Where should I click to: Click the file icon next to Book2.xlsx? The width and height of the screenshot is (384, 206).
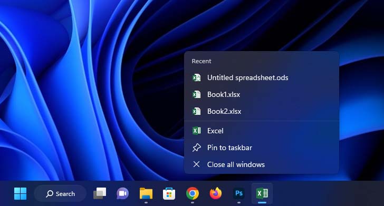196,111
